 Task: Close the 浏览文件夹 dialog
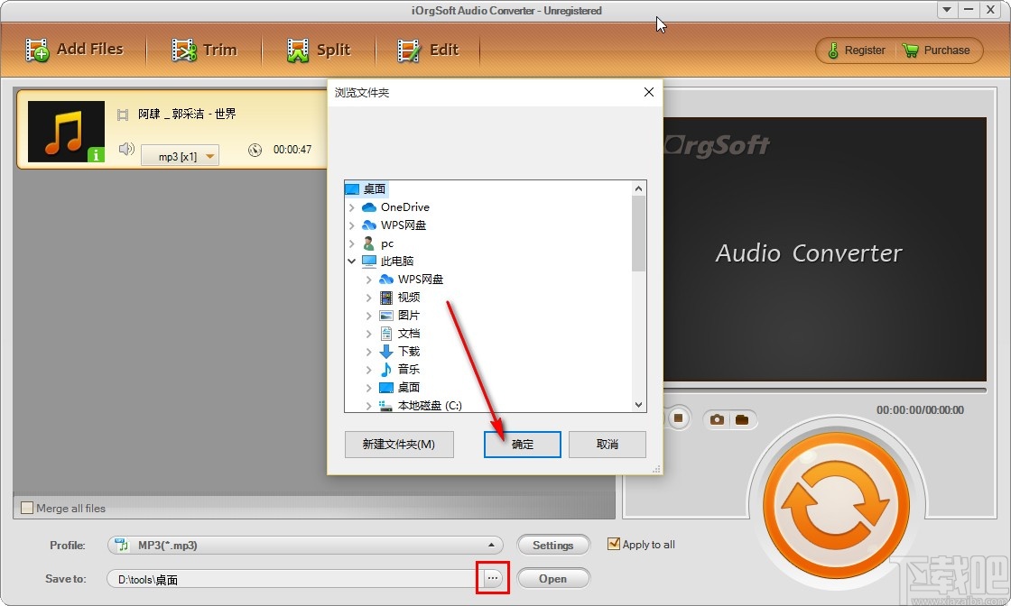click(x=649, y=92)
